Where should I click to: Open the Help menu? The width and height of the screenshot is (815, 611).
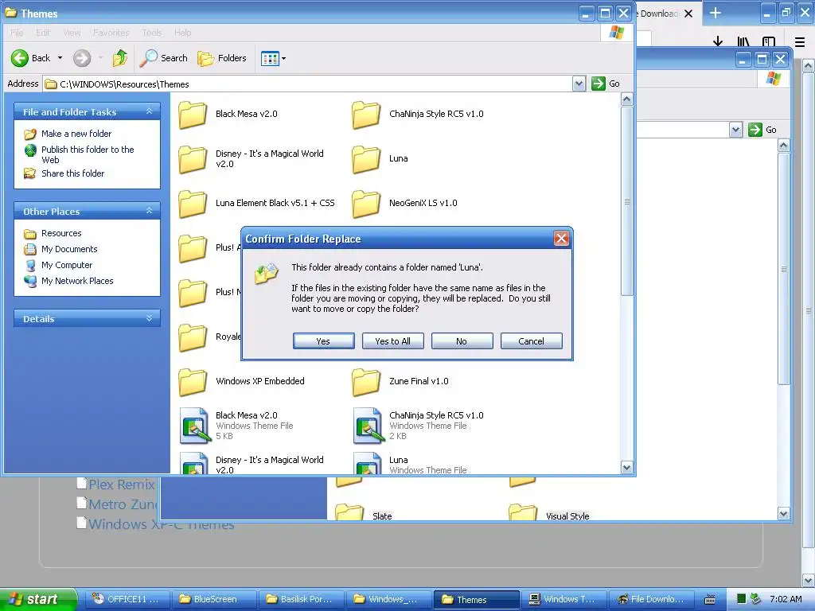182,32
